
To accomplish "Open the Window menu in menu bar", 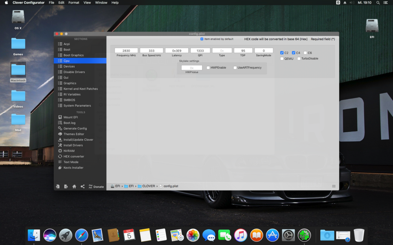I will (x=101, y=3).
